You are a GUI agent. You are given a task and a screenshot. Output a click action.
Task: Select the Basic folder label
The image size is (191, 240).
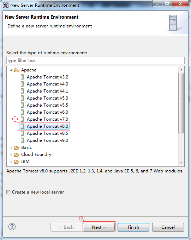pos(26,147)
